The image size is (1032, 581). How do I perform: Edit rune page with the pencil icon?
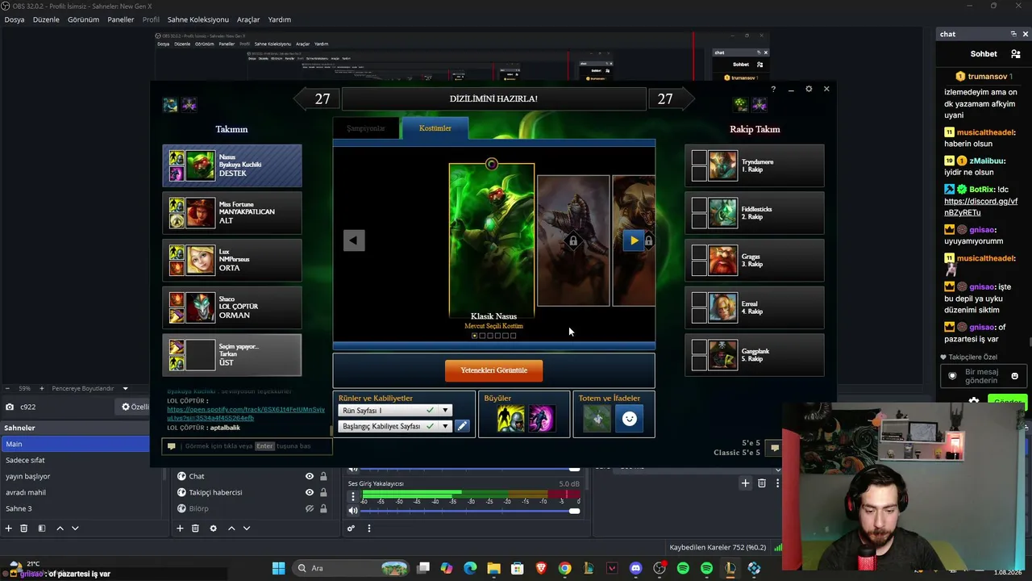pos(462,426)
